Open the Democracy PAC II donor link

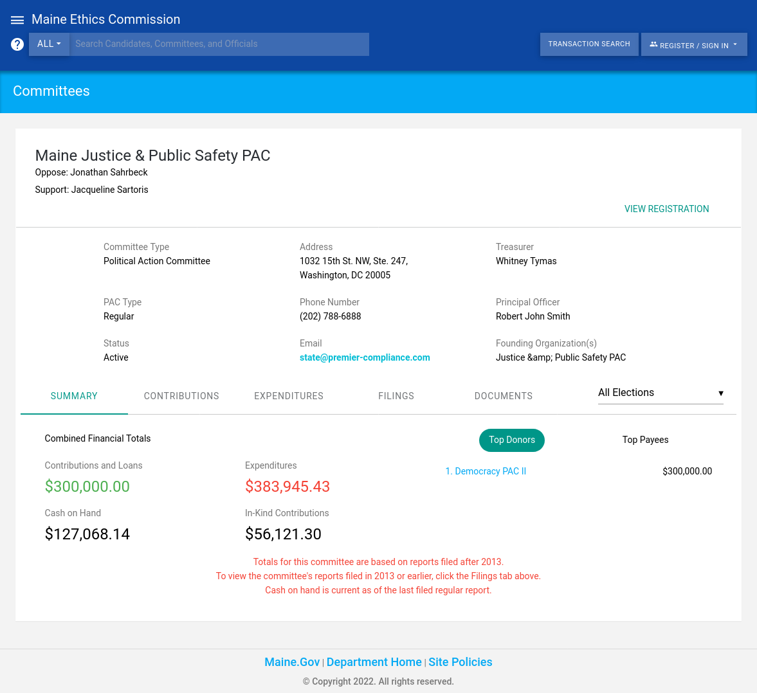[x=486, y=471]
